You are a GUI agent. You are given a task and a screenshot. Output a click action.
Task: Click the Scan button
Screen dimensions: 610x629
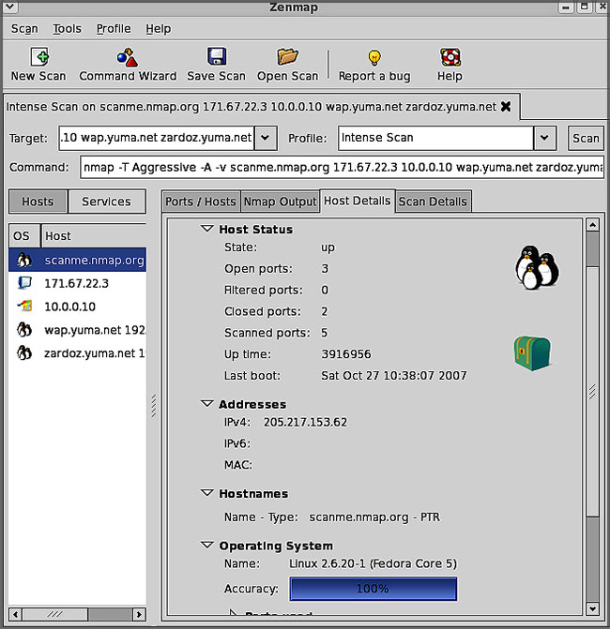(586, 138)
